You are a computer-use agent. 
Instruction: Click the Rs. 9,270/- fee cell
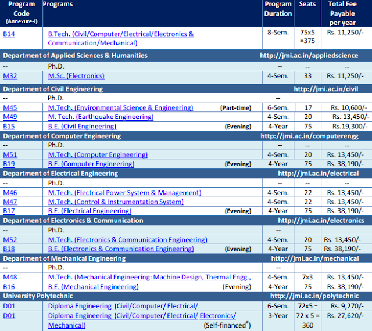pos(347,307)
